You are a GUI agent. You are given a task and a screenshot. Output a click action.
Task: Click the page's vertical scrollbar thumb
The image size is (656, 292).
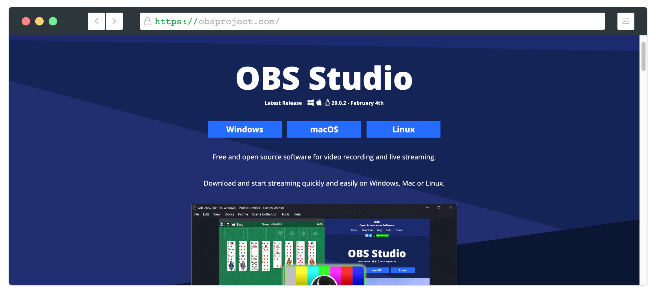643,56
